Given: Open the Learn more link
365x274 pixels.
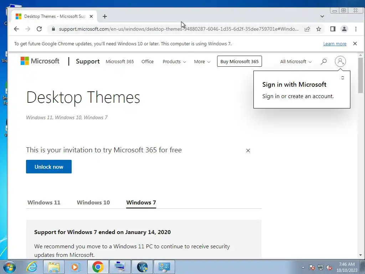Looking at the screenshot, I should [x=335, y=44].
